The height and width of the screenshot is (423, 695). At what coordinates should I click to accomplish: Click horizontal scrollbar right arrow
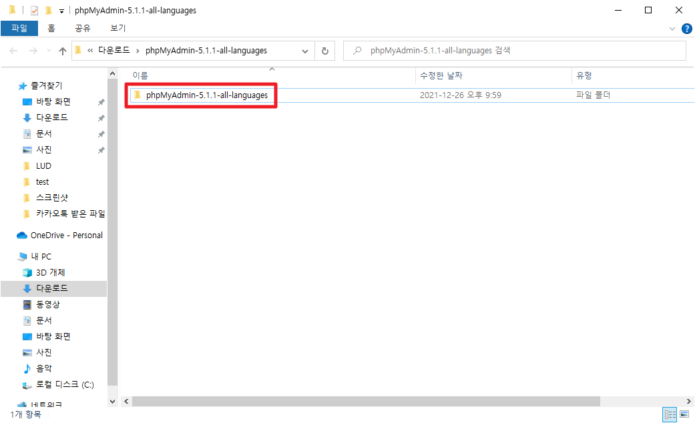pos(689,401)
